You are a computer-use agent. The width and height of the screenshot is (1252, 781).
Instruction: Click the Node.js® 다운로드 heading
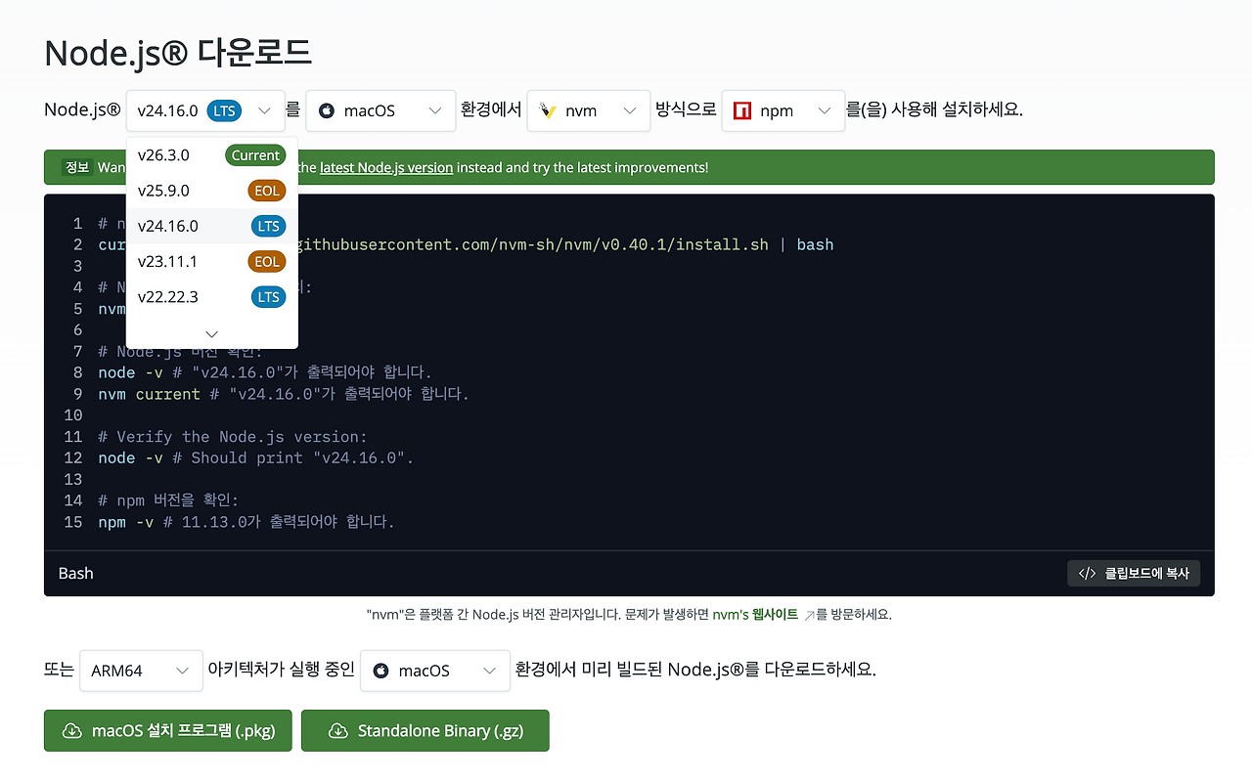178,53
